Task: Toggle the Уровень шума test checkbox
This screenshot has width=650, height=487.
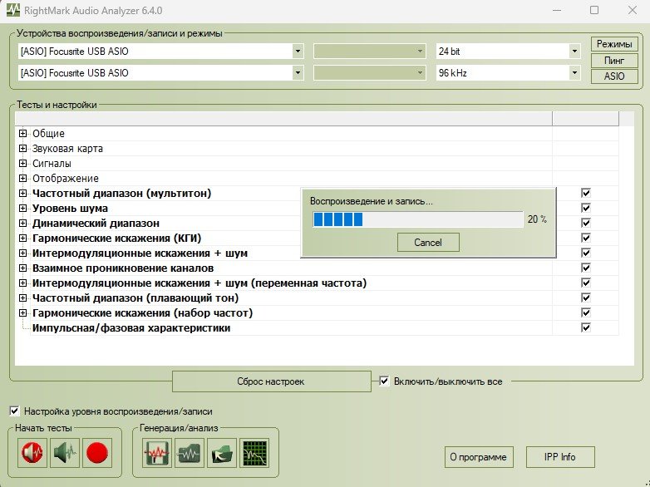Action: (586, 208)
